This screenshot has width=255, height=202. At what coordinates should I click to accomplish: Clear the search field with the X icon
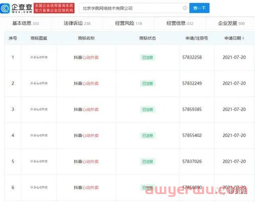185,8
